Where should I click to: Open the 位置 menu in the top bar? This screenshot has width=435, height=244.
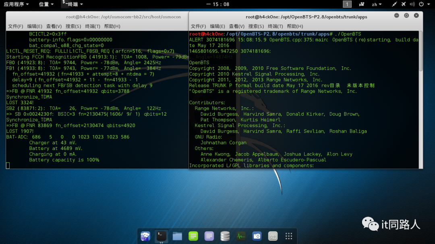coord(46,4)
